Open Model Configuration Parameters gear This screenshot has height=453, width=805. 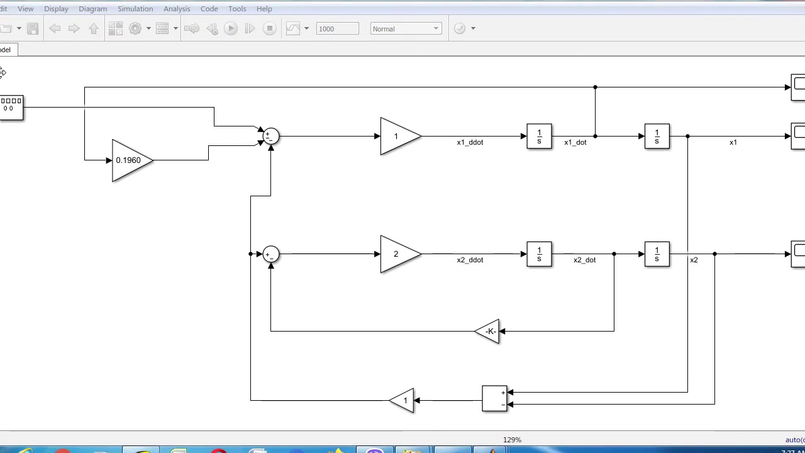click(x=135, y=28)
